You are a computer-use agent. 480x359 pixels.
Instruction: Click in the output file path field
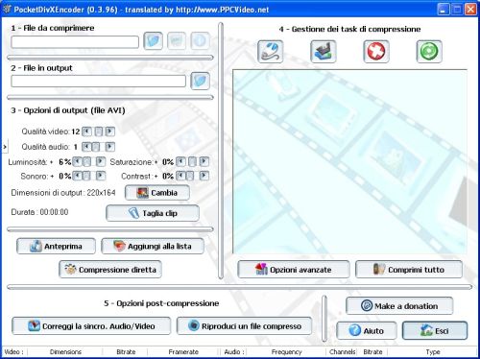point(98,81)
